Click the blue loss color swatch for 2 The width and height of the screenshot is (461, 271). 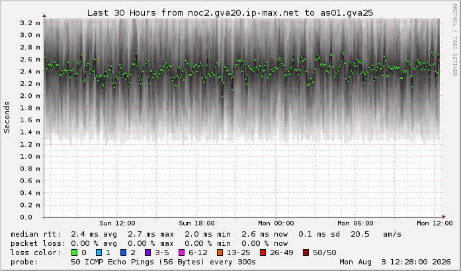124,252
